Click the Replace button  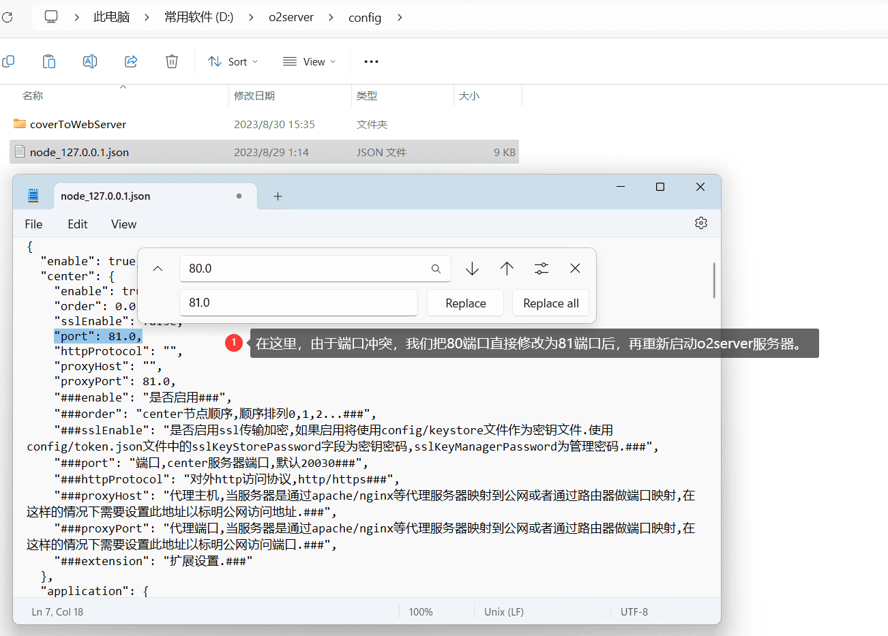click(465, 303)
